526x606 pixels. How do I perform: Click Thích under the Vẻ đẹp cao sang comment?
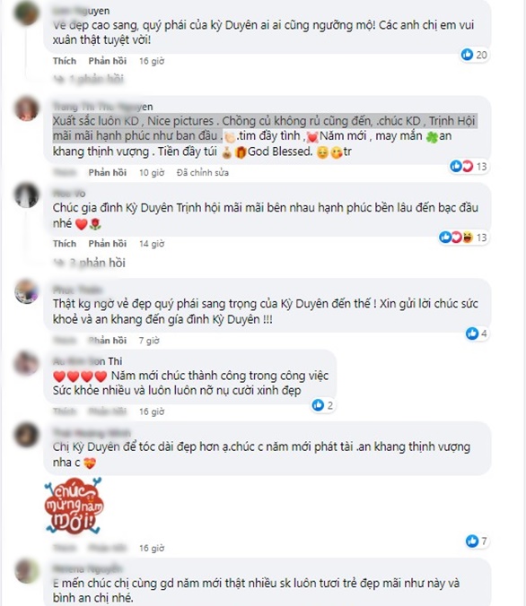click(65, 61)
